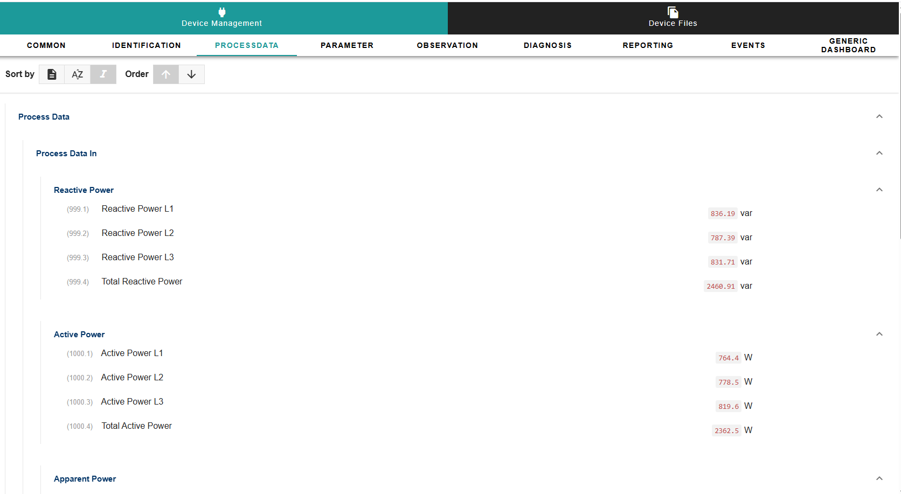Set descending order with down arrow

point(191,74)
